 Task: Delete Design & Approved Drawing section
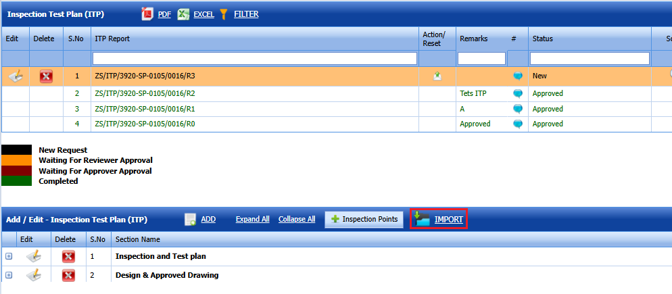click(x=68, y=276)
